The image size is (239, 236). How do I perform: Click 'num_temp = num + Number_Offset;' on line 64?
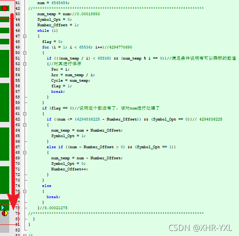(x=87, y=130)
